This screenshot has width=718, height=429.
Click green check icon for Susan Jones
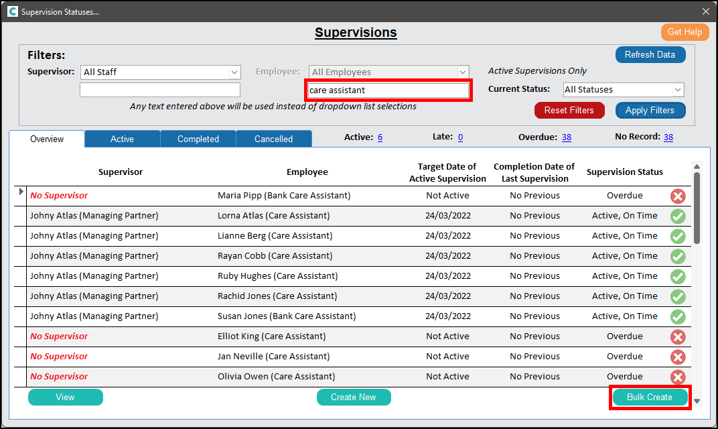tap(678, 316)
